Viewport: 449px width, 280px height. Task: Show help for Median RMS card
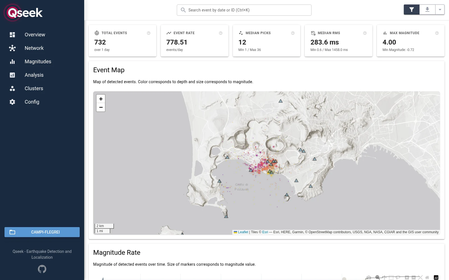(x=365, y=33)
